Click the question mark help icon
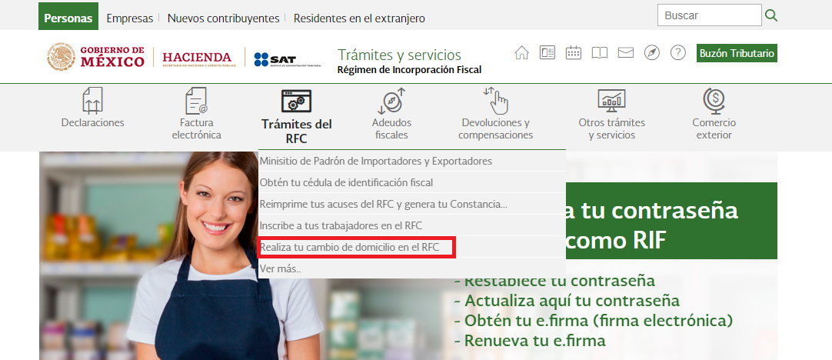832x360 pixels. 678,52
